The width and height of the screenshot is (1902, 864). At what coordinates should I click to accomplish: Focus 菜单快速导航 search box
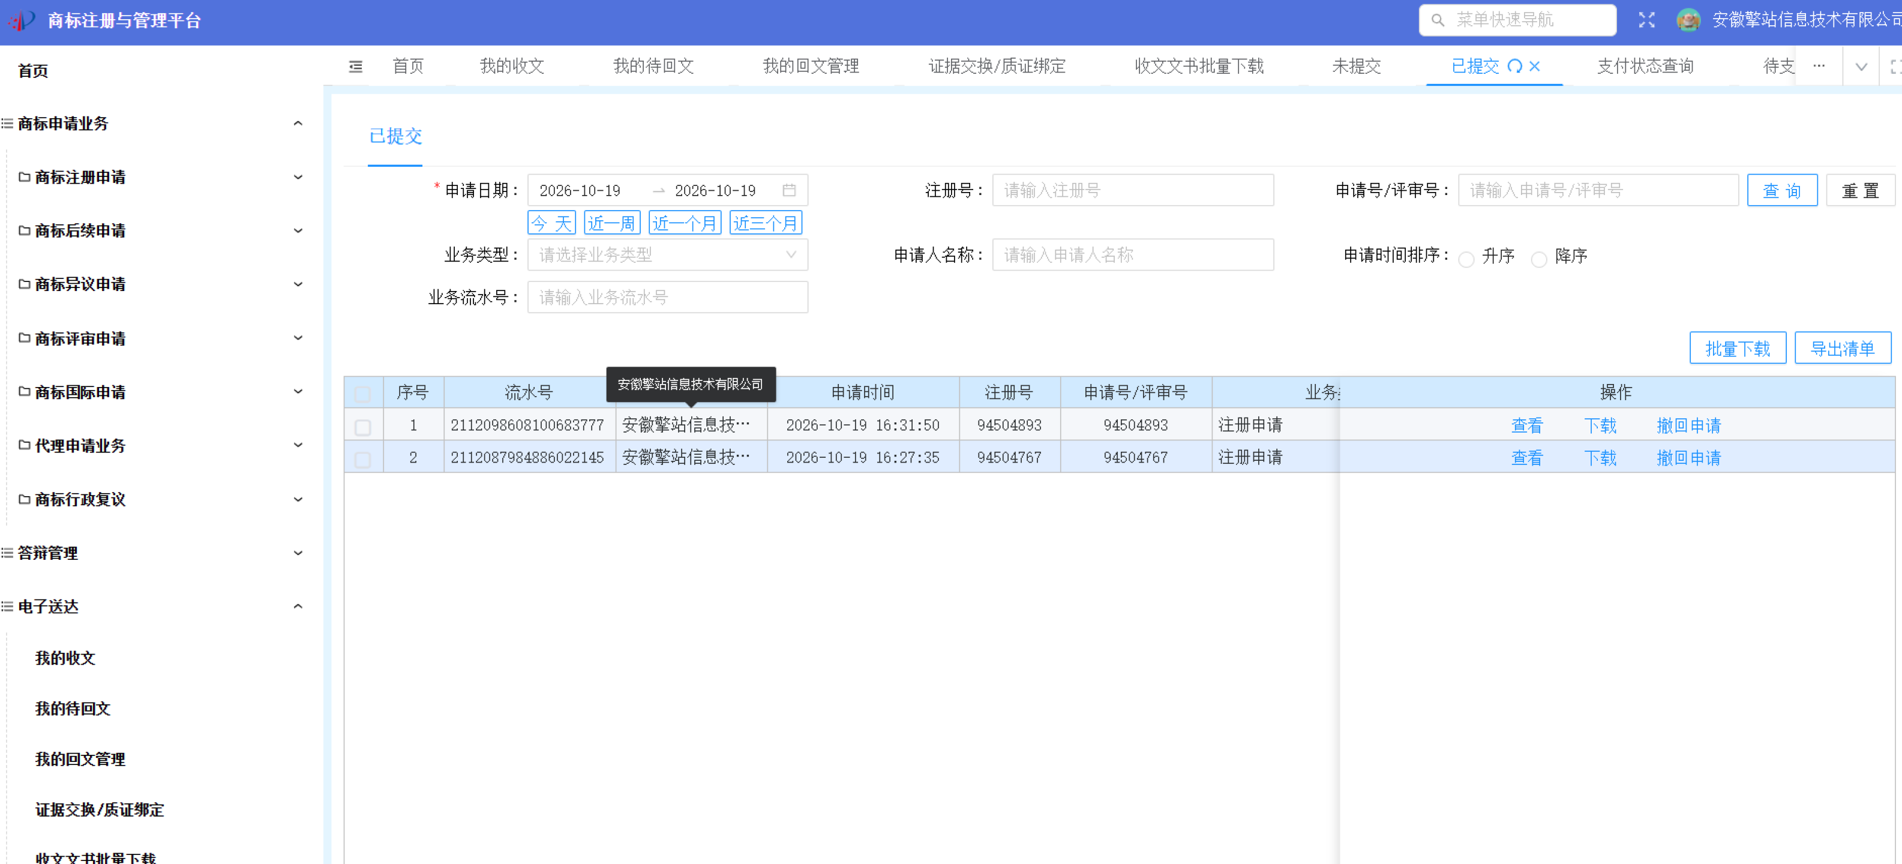[1517, 20]
